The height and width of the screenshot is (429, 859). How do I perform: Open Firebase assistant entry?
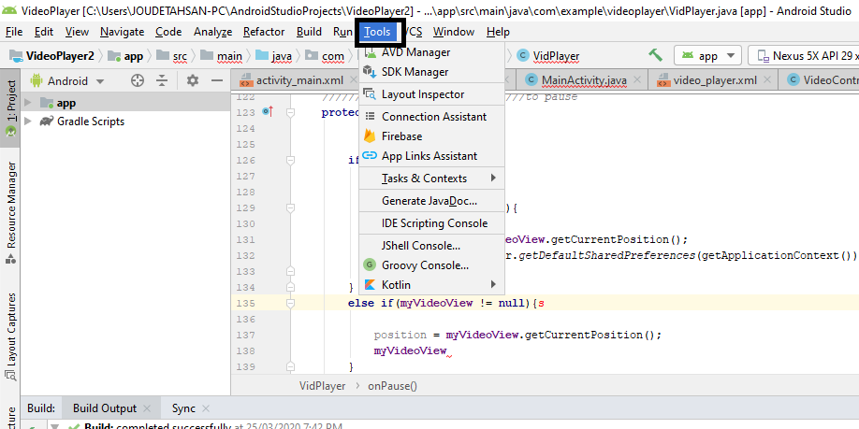coord(431,136)
